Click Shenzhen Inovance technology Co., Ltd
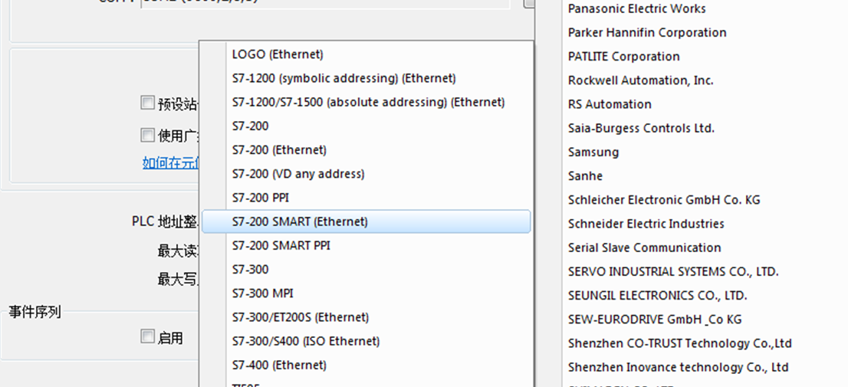This screenshot has width=848, height=387. click(x=678, y=367)
